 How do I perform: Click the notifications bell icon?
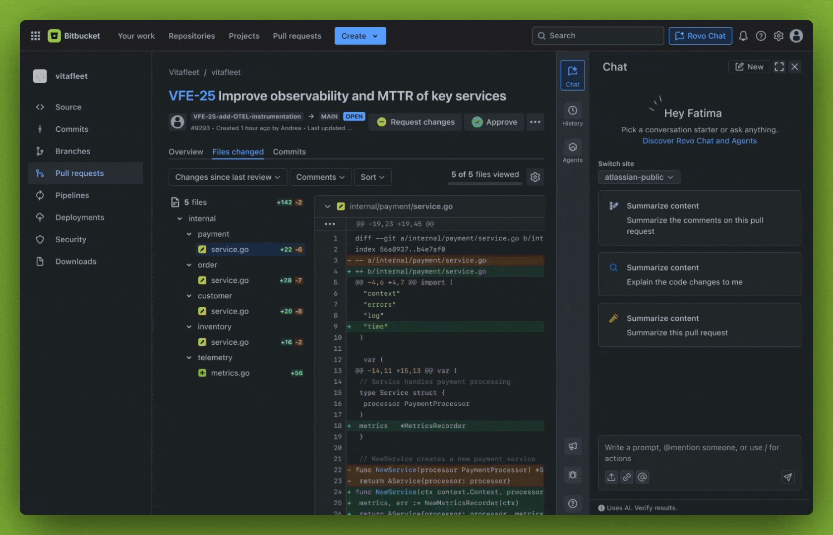pos(743,36)
